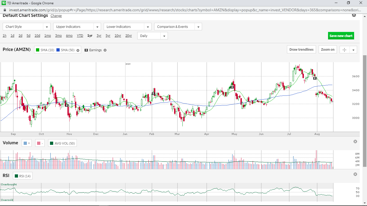Click the page vertical scrollbar
367x206 pixels.
click(x=365, y=111)
